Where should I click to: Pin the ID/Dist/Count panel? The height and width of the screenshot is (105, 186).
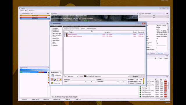tap(166, 56)
